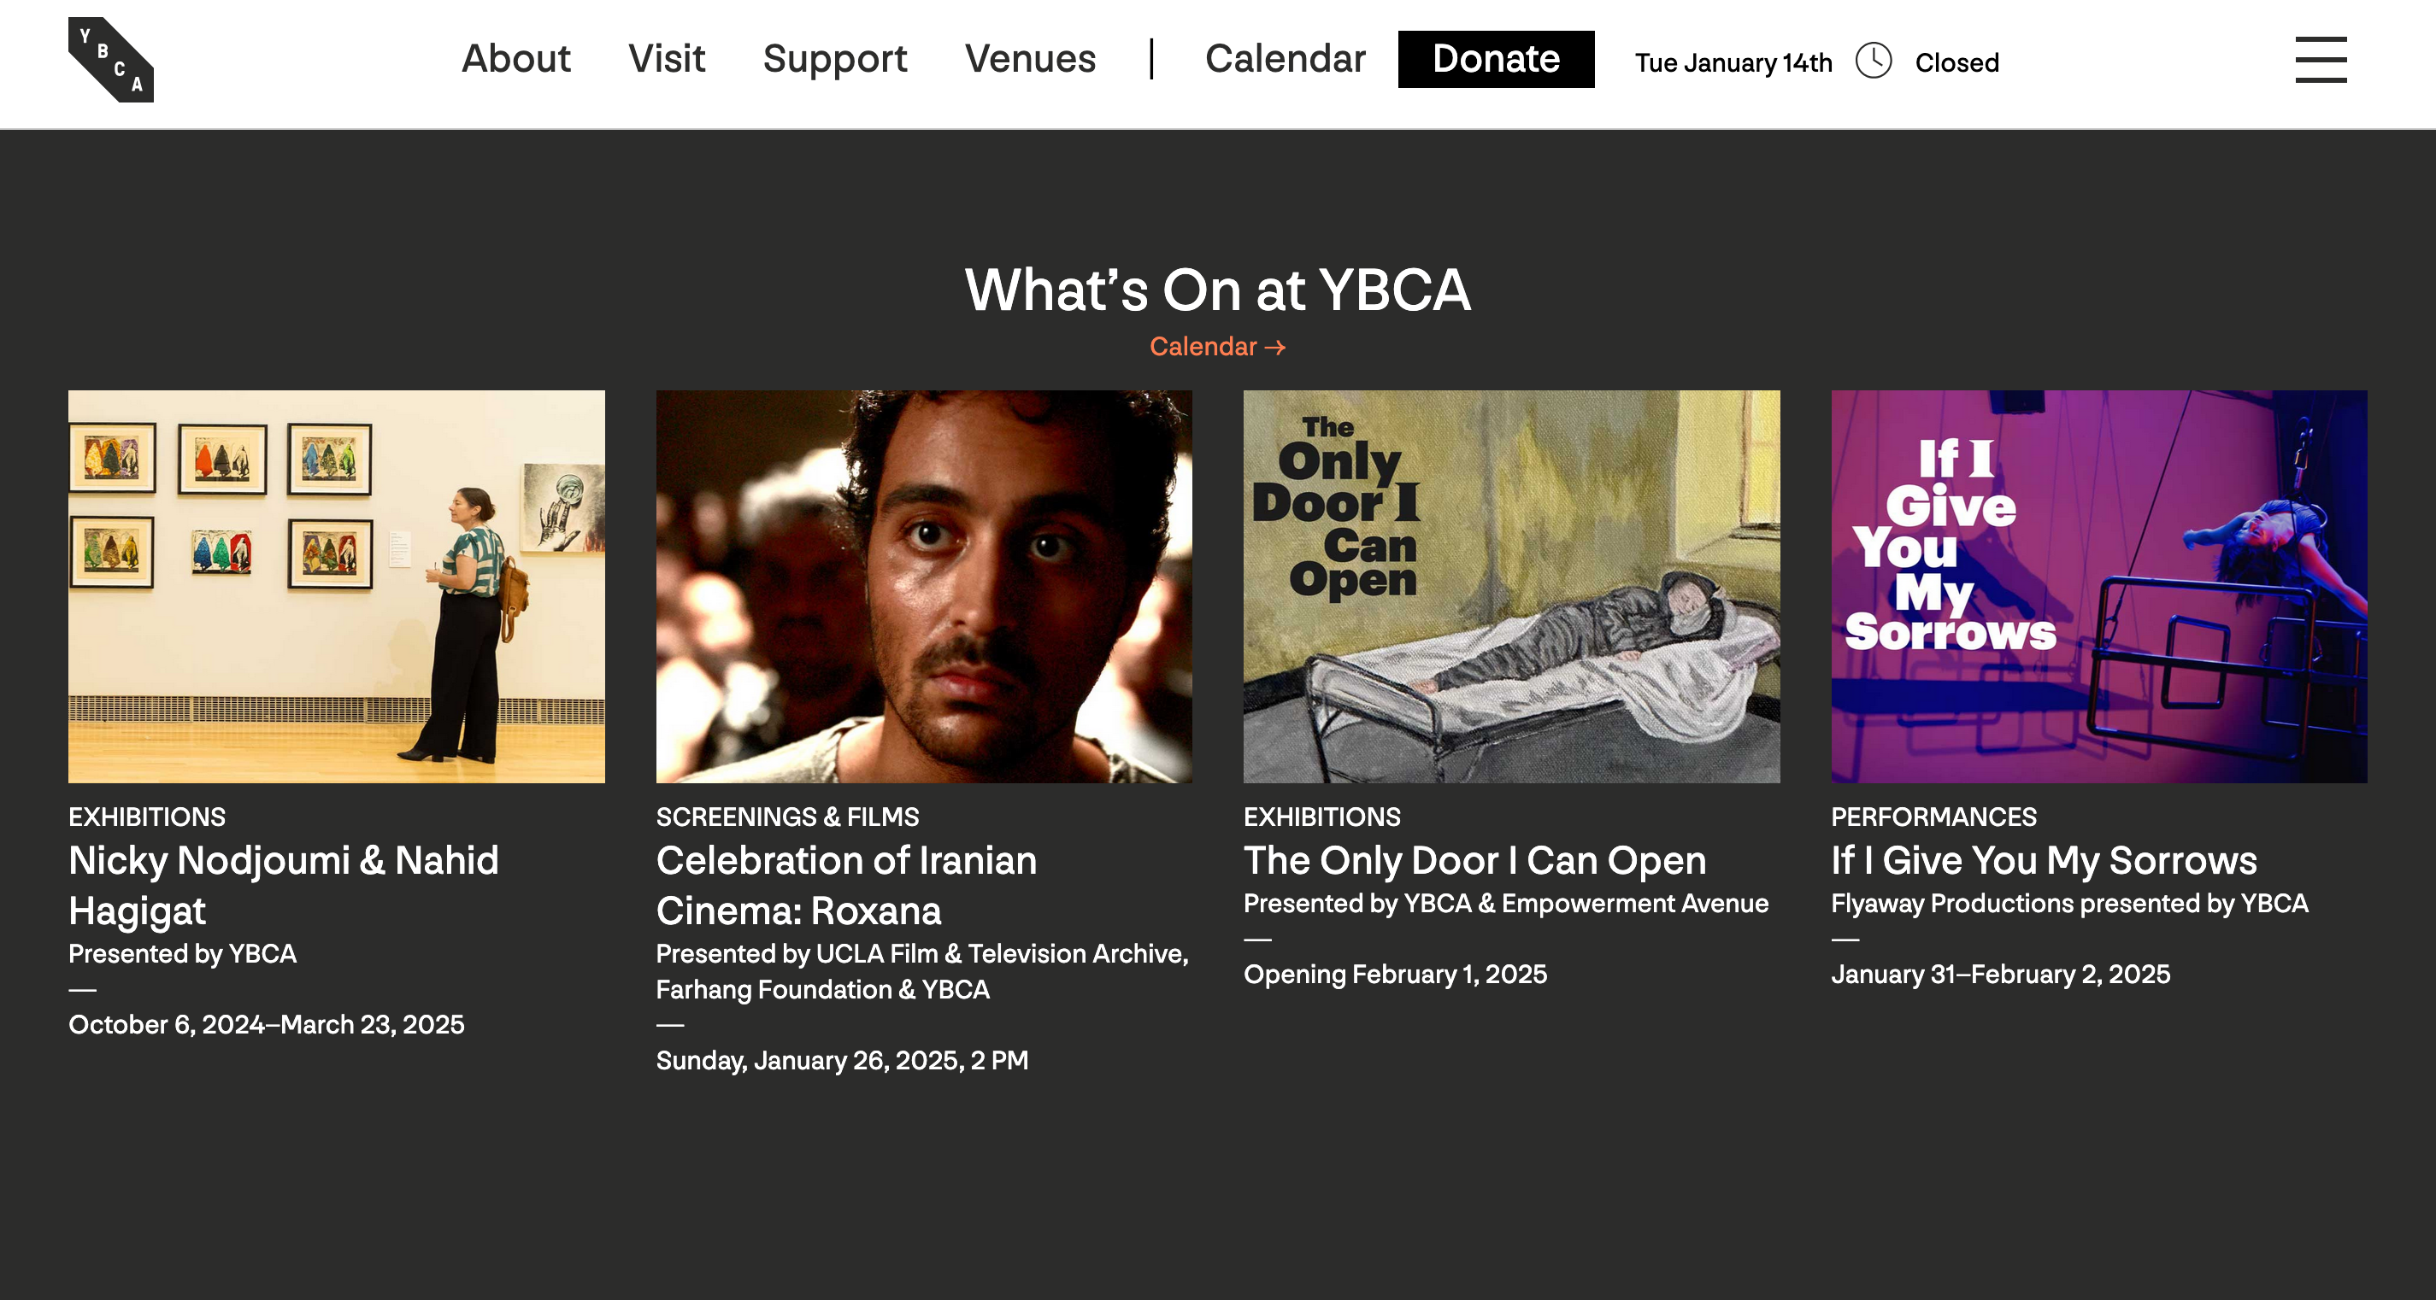Click The Only Door I Can Open title
Screen dimensions: 2436x1300
pos(1474,861)
